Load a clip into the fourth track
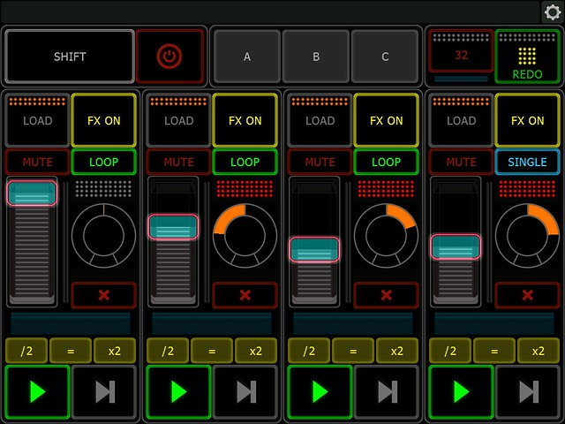 tap(461, 120)
